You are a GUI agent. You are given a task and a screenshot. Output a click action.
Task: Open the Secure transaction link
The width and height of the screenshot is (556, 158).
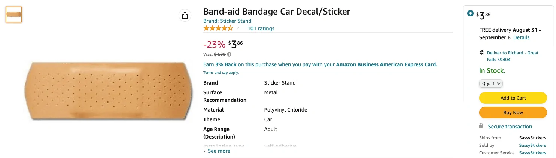tap(510, 127)
